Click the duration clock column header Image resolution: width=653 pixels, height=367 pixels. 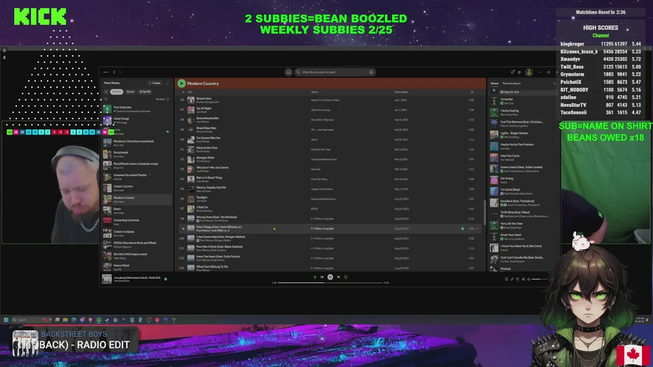[471, 92]
